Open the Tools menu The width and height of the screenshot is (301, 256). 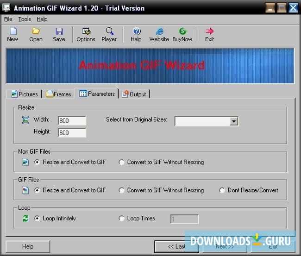point(25,19)
